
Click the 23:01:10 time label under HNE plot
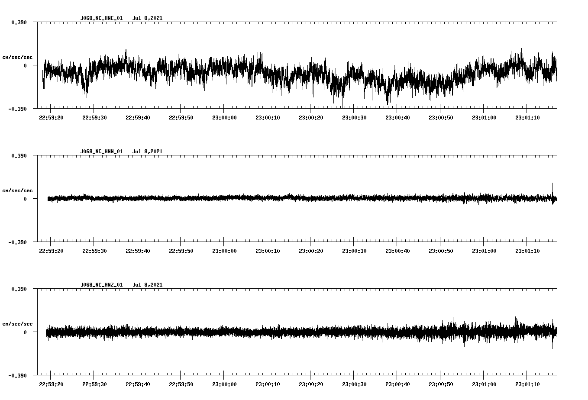(527, 118)
